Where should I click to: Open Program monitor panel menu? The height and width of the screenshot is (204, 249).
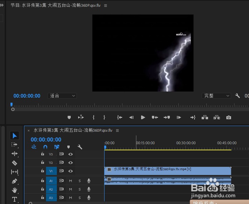pos(106,5)
